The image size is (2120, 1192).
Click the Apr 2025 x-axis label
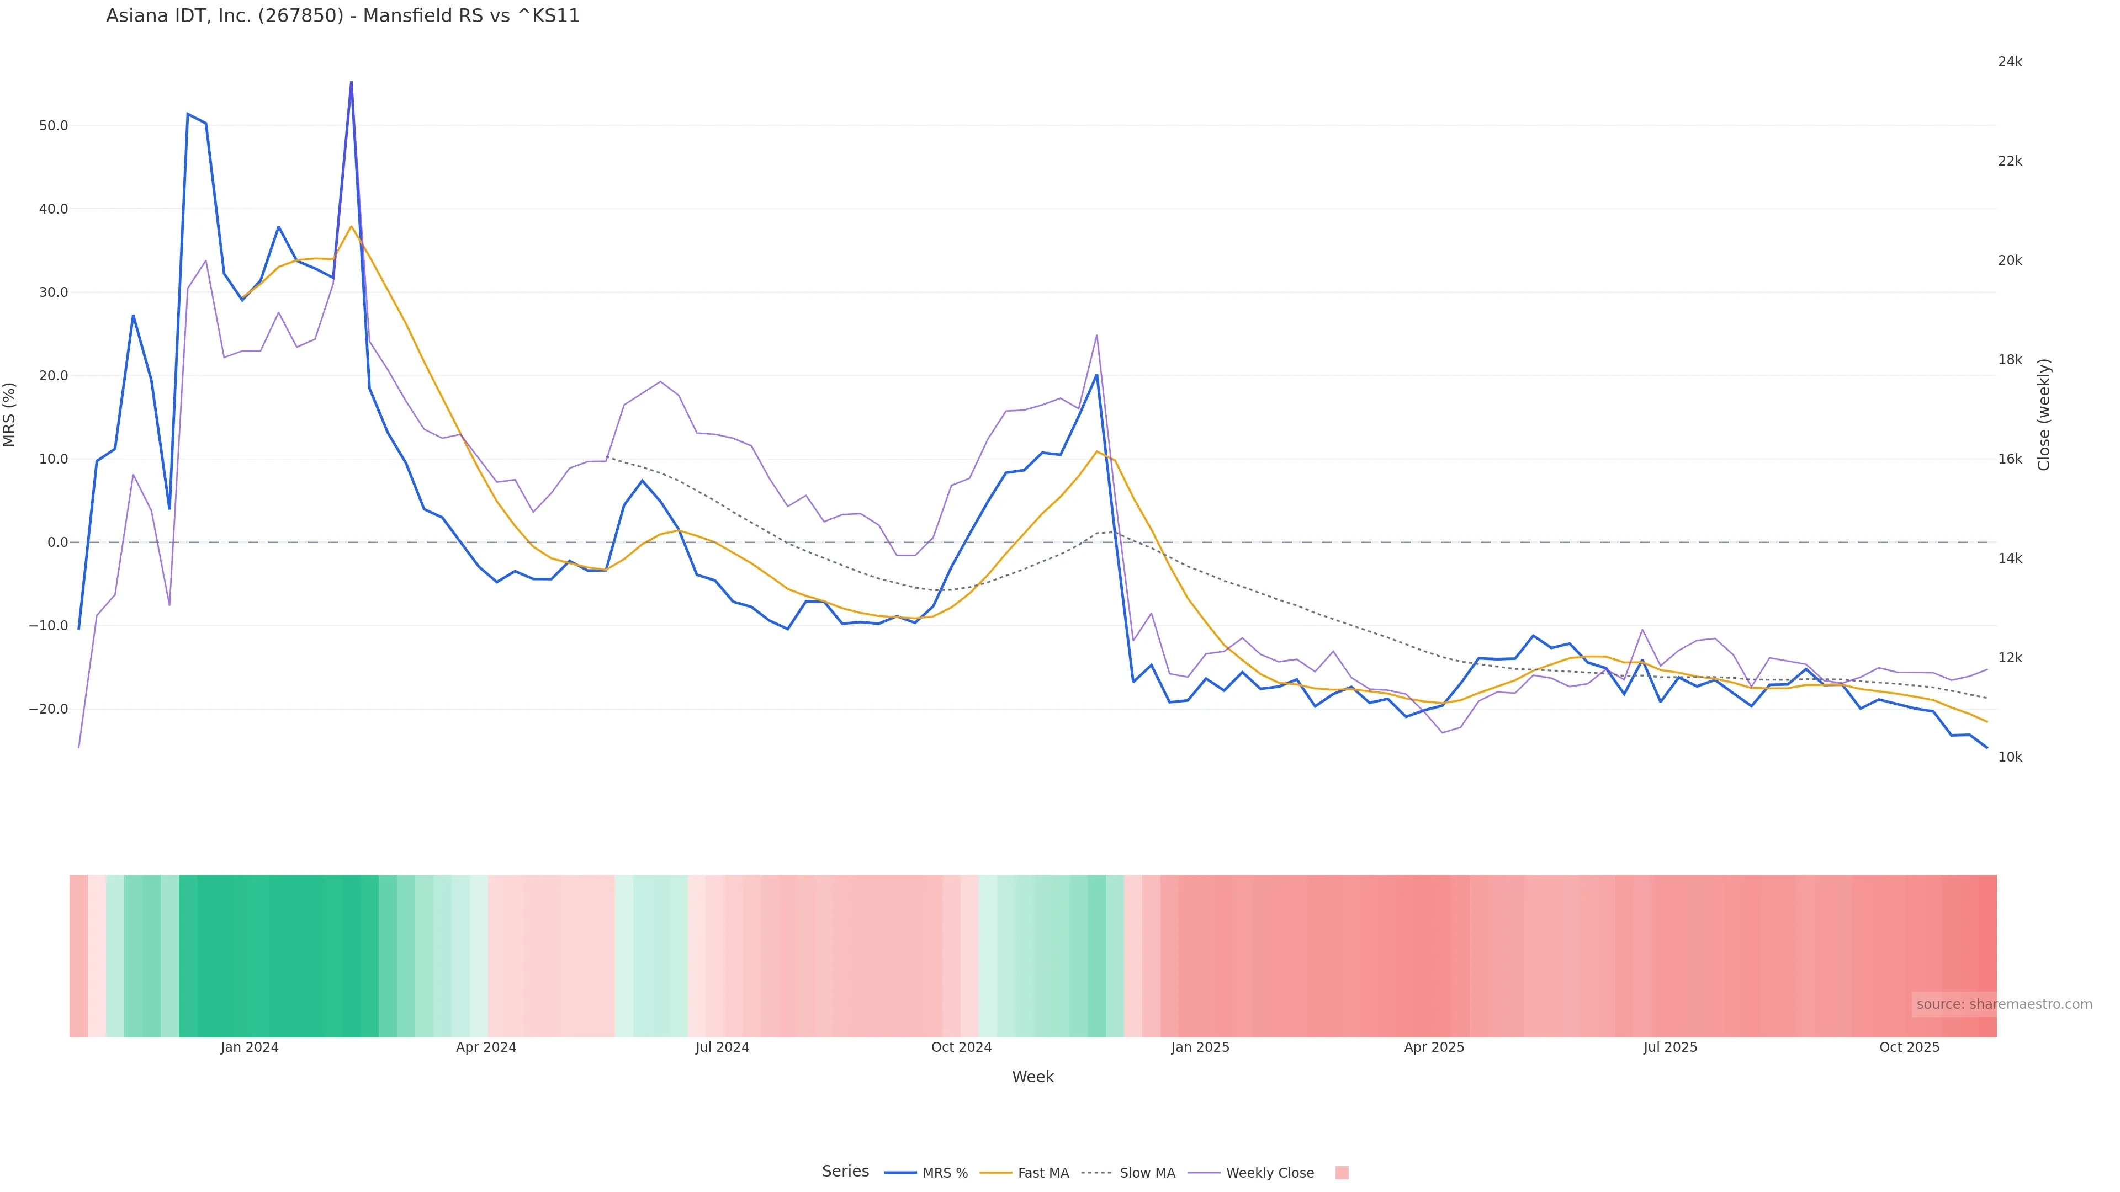(x=1434, y=1047)
